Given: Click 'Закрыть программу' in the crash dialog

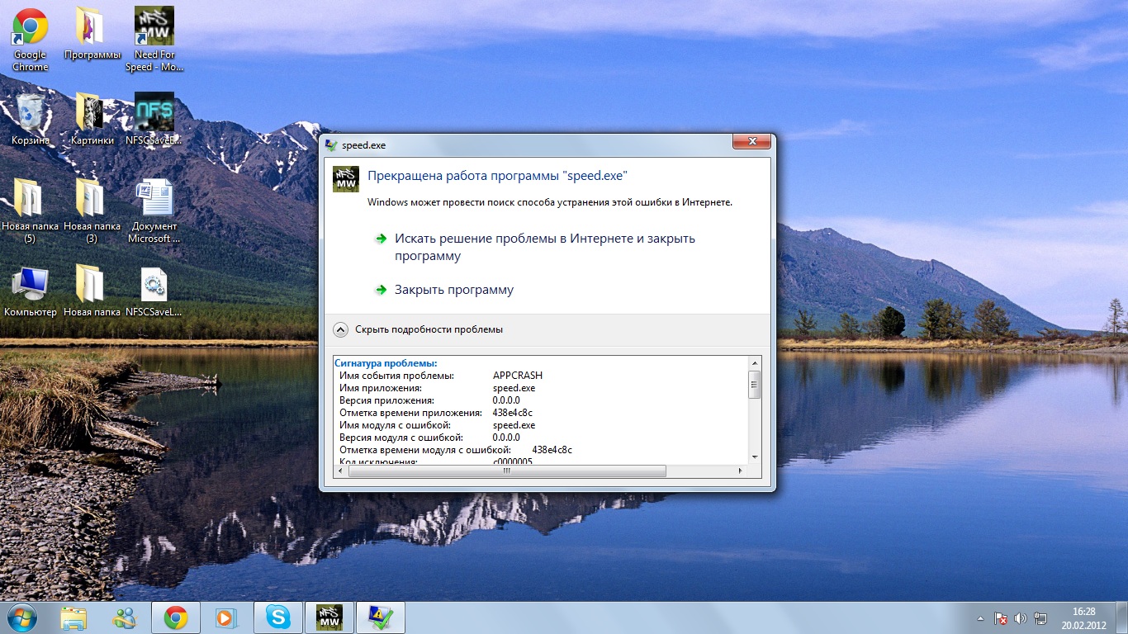Looking at the screenshot, I should pyautogui.click(x=453, y=290).
